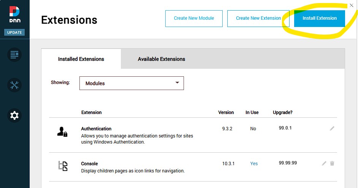Click Create New Module button
The width and height of the screenshot is (358, 188).
tap(194, 19)
